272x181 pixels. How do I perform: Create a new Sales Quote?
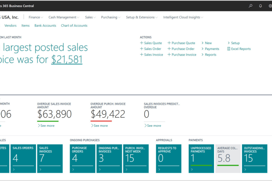[x=151, y=43]
